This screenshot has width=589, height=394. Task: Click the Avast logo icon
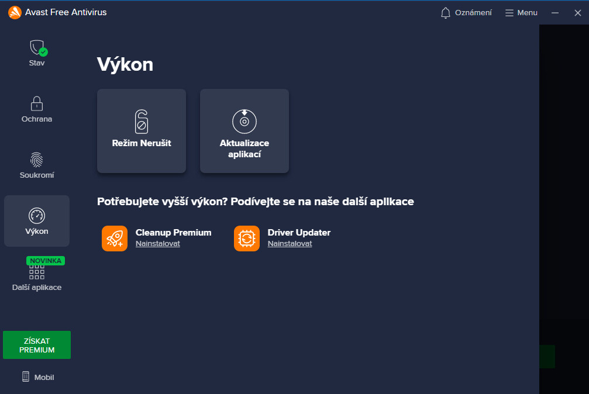pos(15,12)
